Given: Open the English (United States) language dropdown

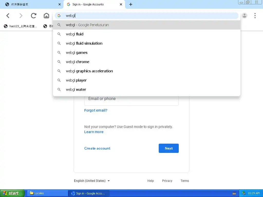Looking at the screenshot, I should 92,181.
